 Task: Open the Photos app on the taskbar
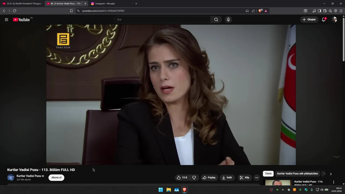[177, 190]
